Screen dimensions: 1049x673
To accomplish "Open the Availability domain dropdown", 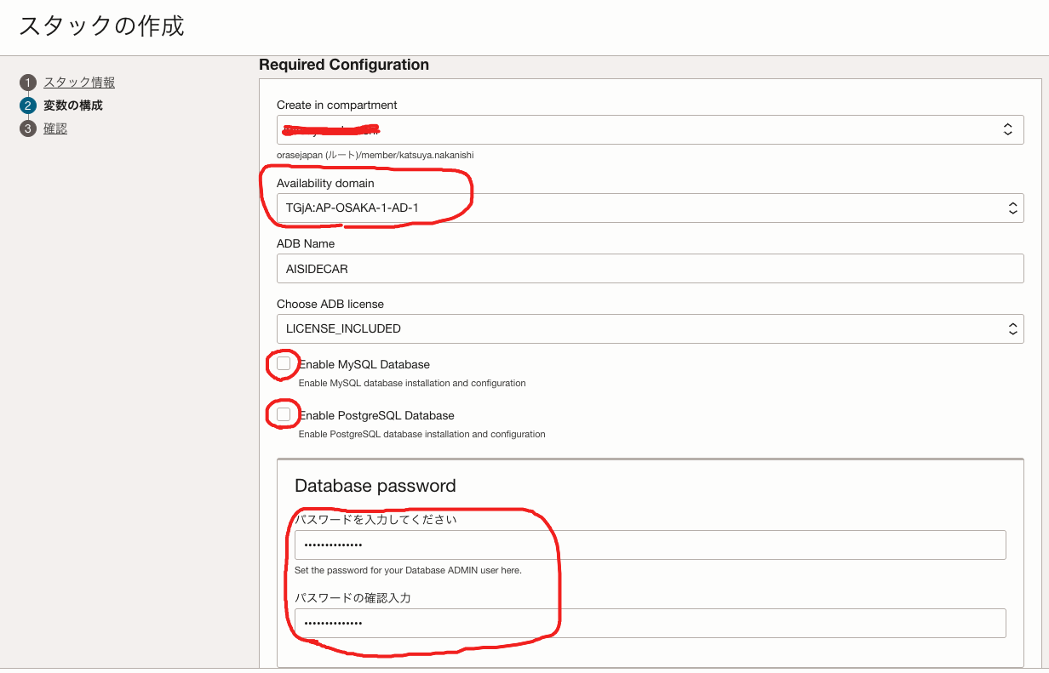I will 650,208.
